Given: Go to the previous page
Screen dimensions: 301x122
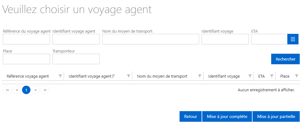Looking at the screenshot, I should [x=17, y=90].
